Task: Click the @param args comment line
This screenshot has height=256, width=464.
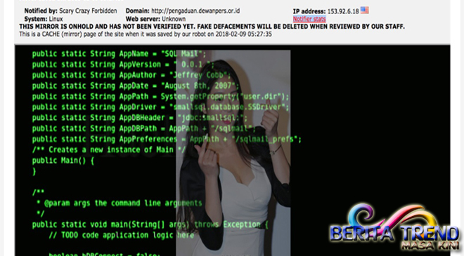Action: point(120,203)
